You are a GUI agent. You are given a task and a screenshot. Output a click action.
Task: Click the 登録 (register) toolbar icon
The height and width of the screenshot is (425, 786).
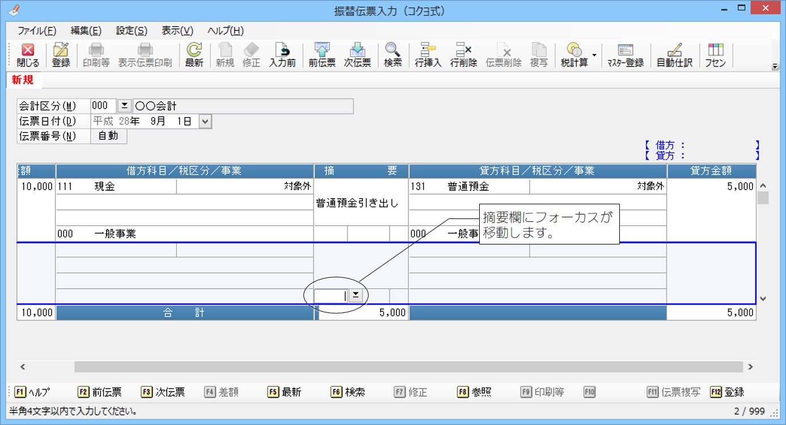click(61, 55)
